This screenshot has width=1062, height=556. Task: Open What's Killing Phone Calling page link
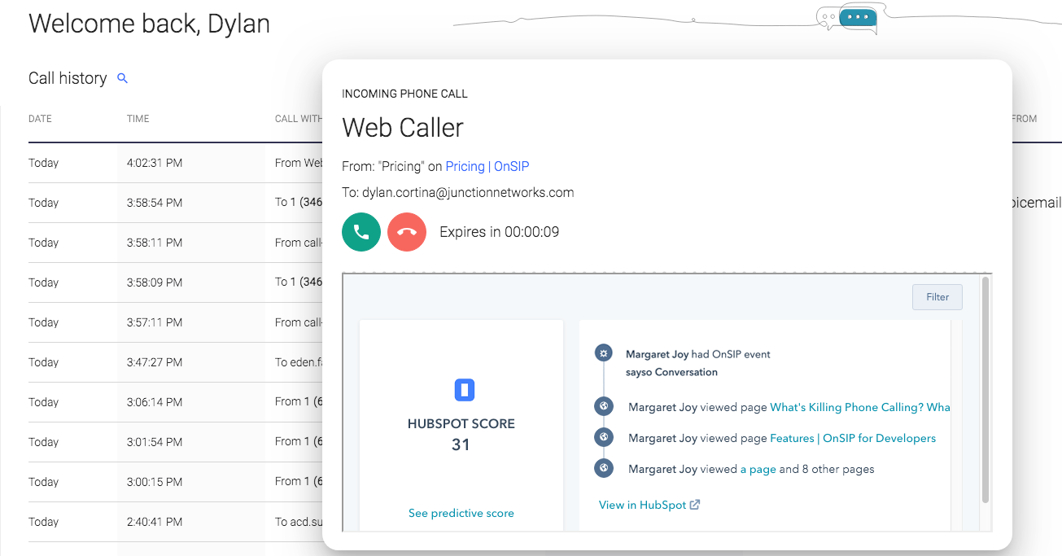[x=859, y=407]
